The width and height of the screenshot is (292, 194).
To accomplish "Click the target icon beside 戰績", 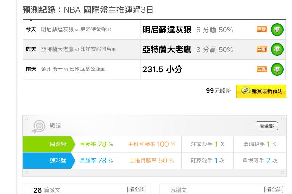I will click(39, 127).
